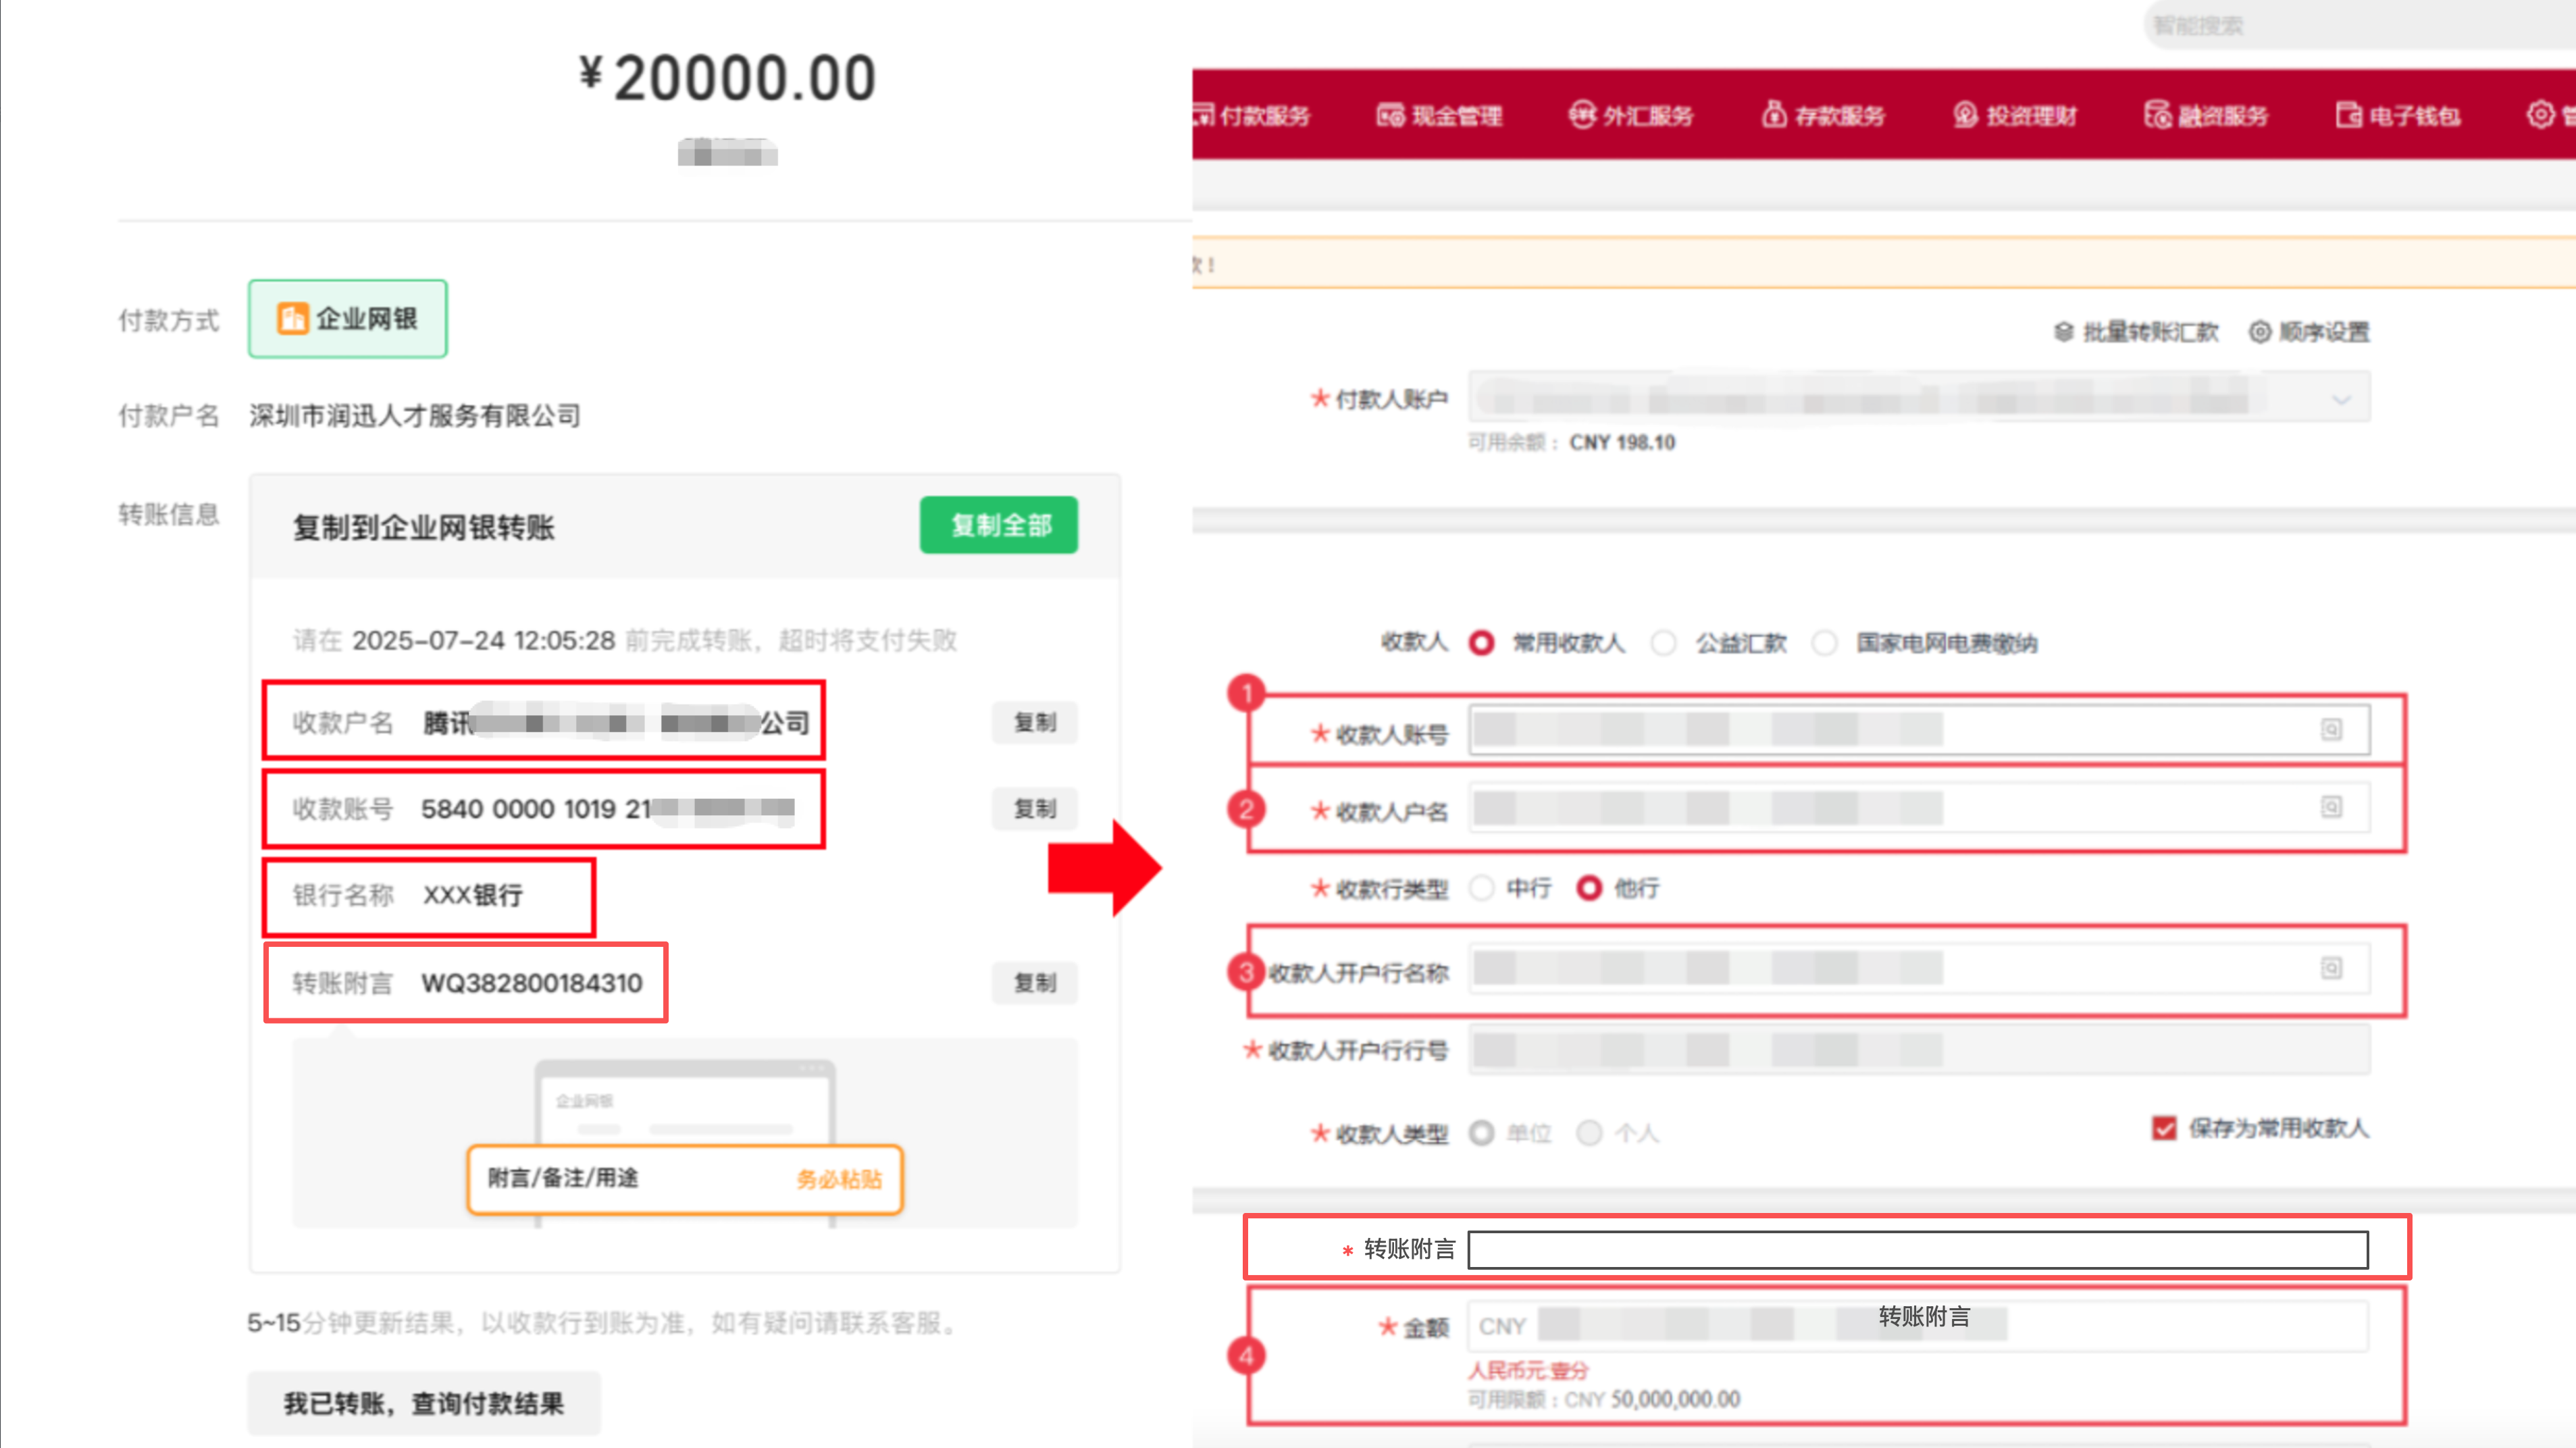Click the 务必粘贴 orange hint
The height and width of the screenshot is (1448, 2576).
839,1179
